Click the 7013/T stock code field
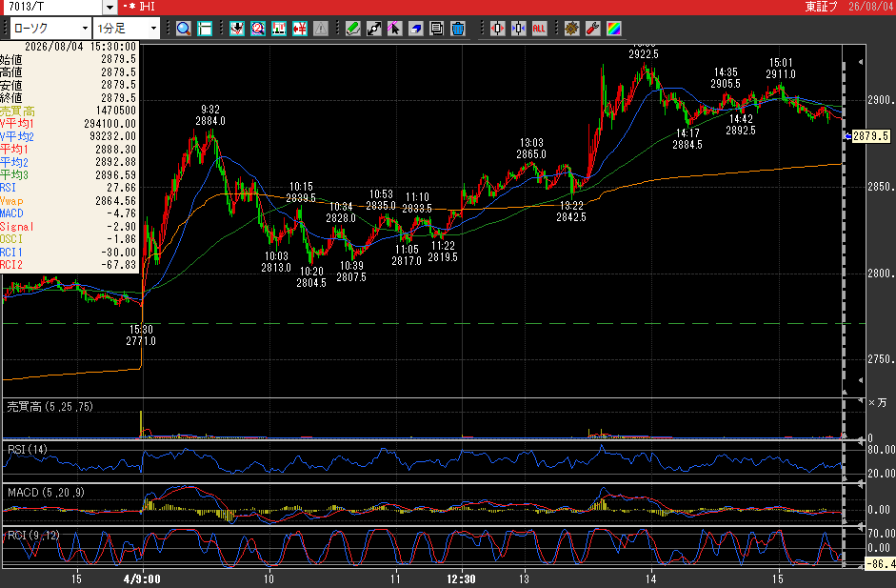 coord(52,7)
